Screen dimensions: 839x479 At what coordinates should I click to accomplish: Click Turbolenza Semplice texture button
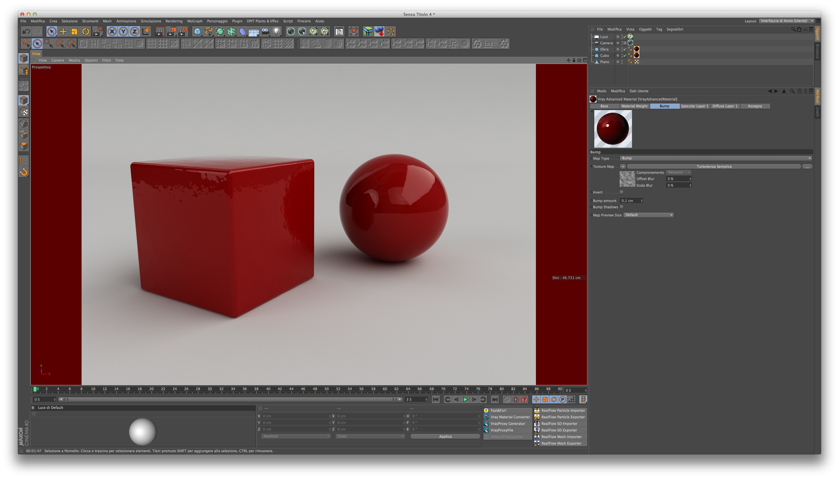tap(713, 166)
